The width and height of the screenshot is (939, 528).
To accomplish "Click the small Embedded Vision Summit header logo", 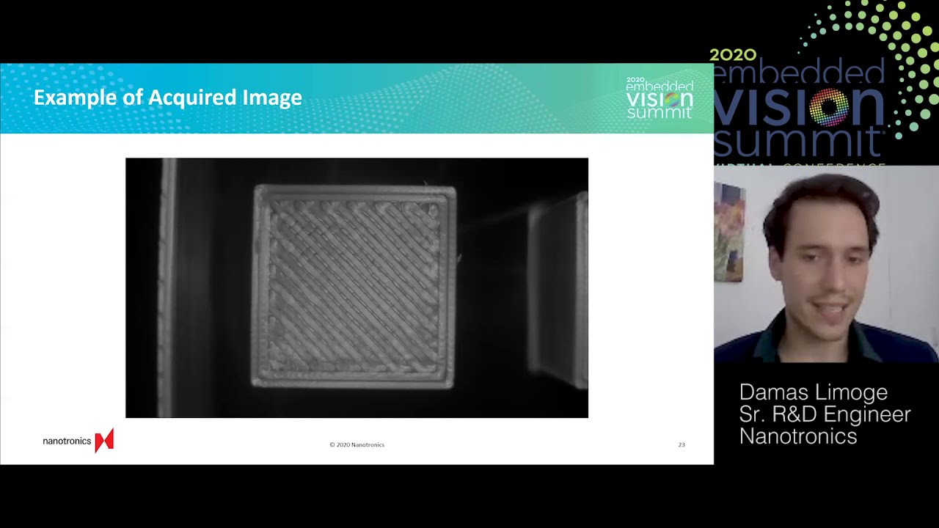I will [659, 98].
